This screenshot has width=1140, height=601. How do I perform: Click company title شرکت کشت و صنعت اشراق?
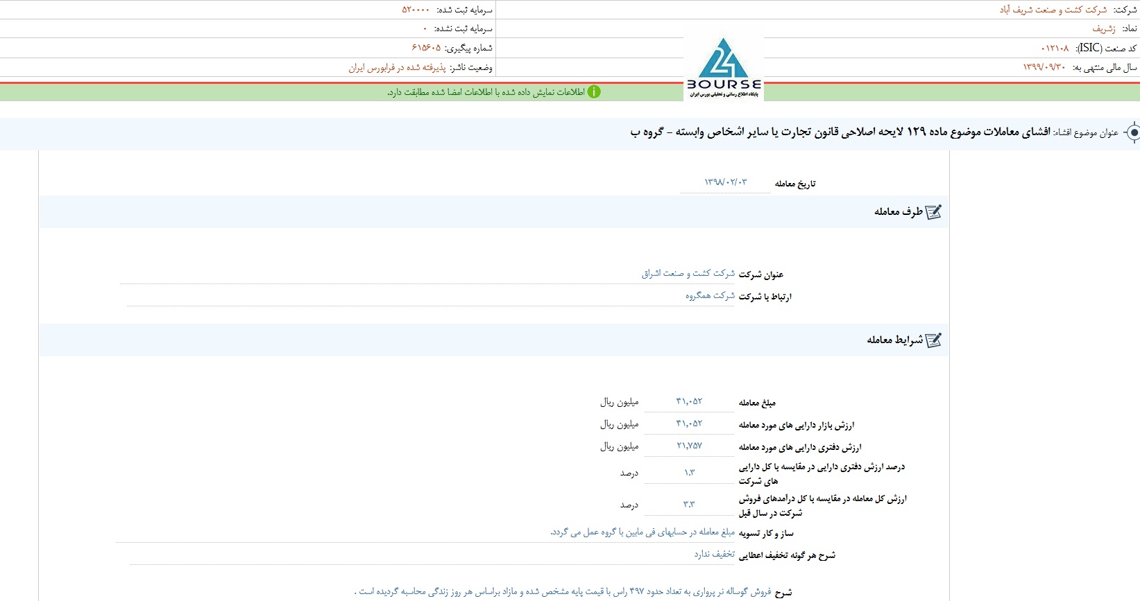point(688,274)
